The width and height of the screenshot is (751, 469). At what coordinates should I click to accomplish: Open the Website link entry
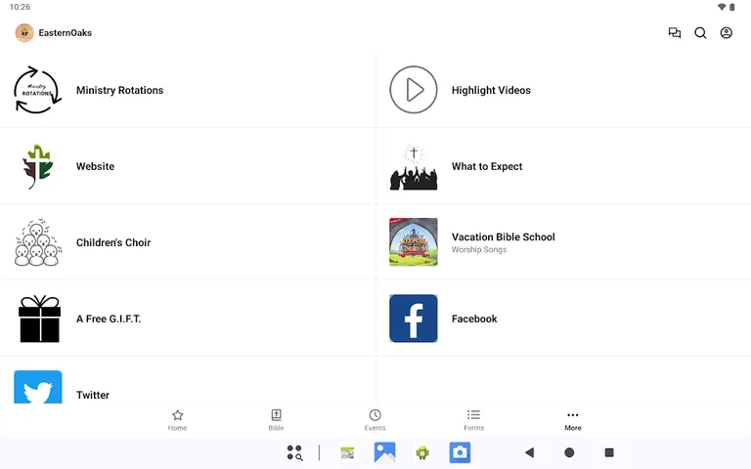click(x=95, y=166)
